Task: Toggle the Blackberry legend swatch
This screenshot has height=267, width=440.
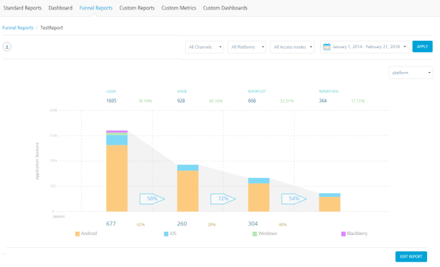Action: tap(343, 234)
